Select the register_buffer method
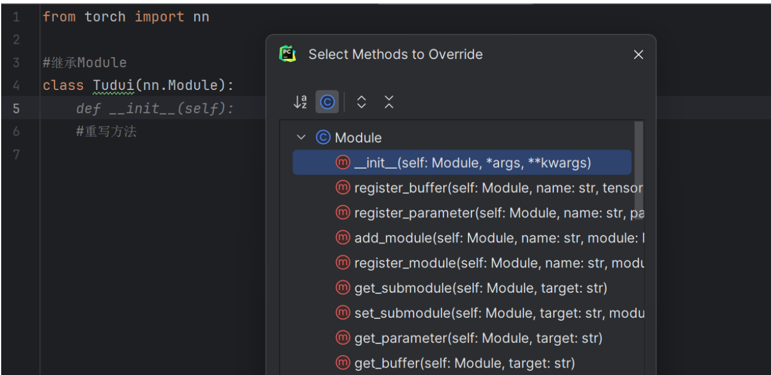The height and width of the screenshot is (375, 771). click(x=498, y=188)
